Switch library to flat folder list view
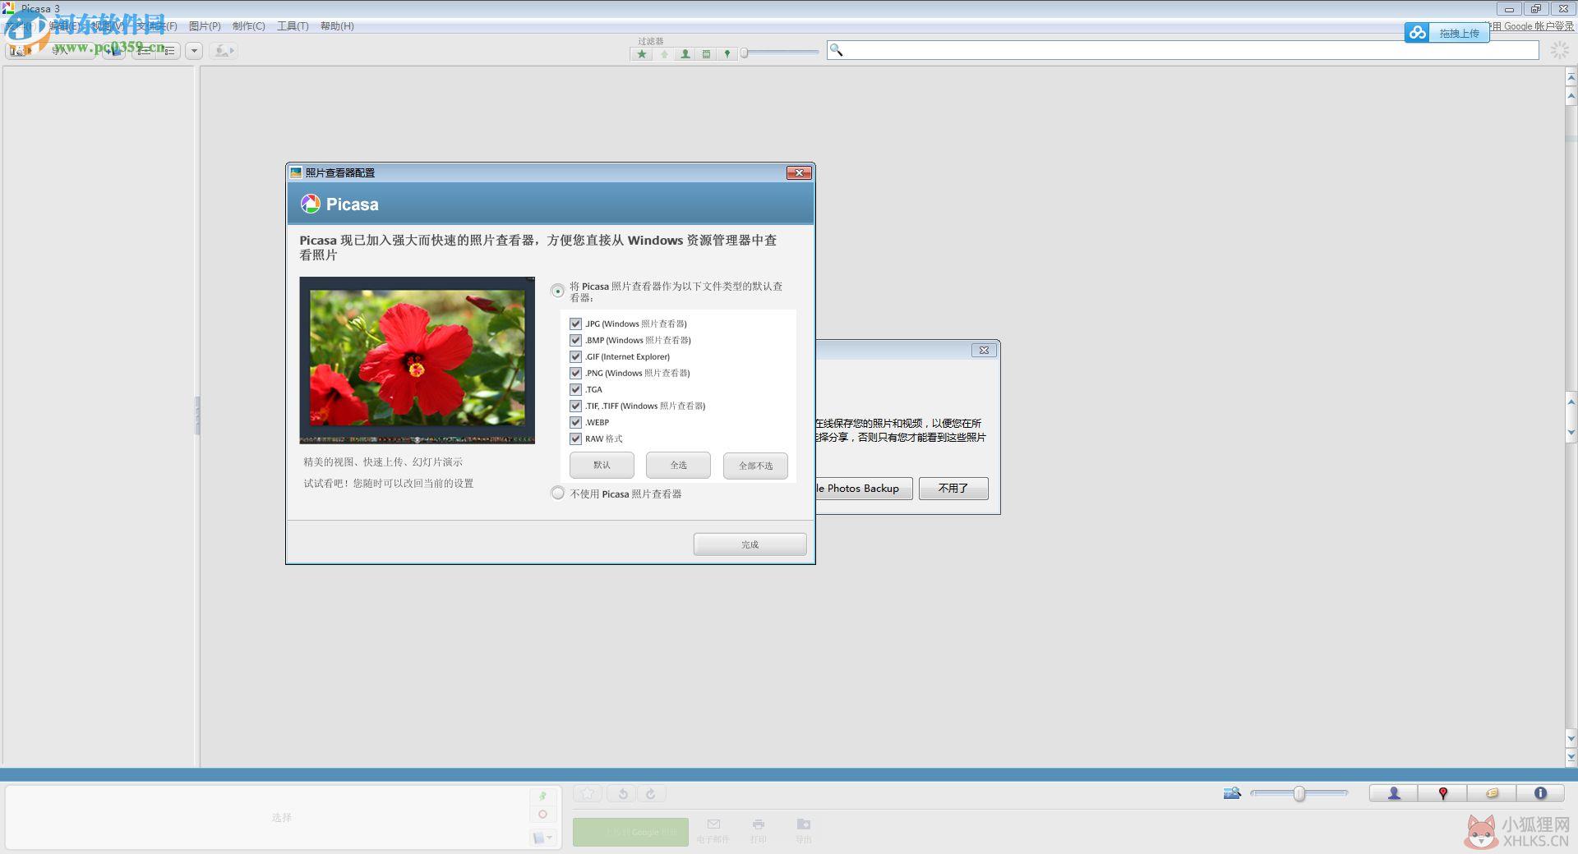Viewport: 1578px width, 854px height. 145,51
